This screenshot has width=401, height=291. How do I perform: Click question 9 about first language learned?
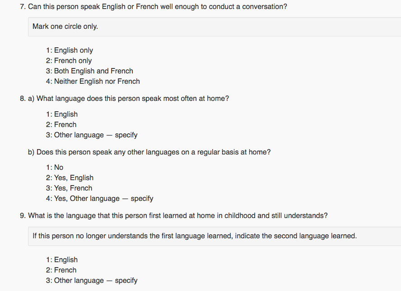(174, 216)
